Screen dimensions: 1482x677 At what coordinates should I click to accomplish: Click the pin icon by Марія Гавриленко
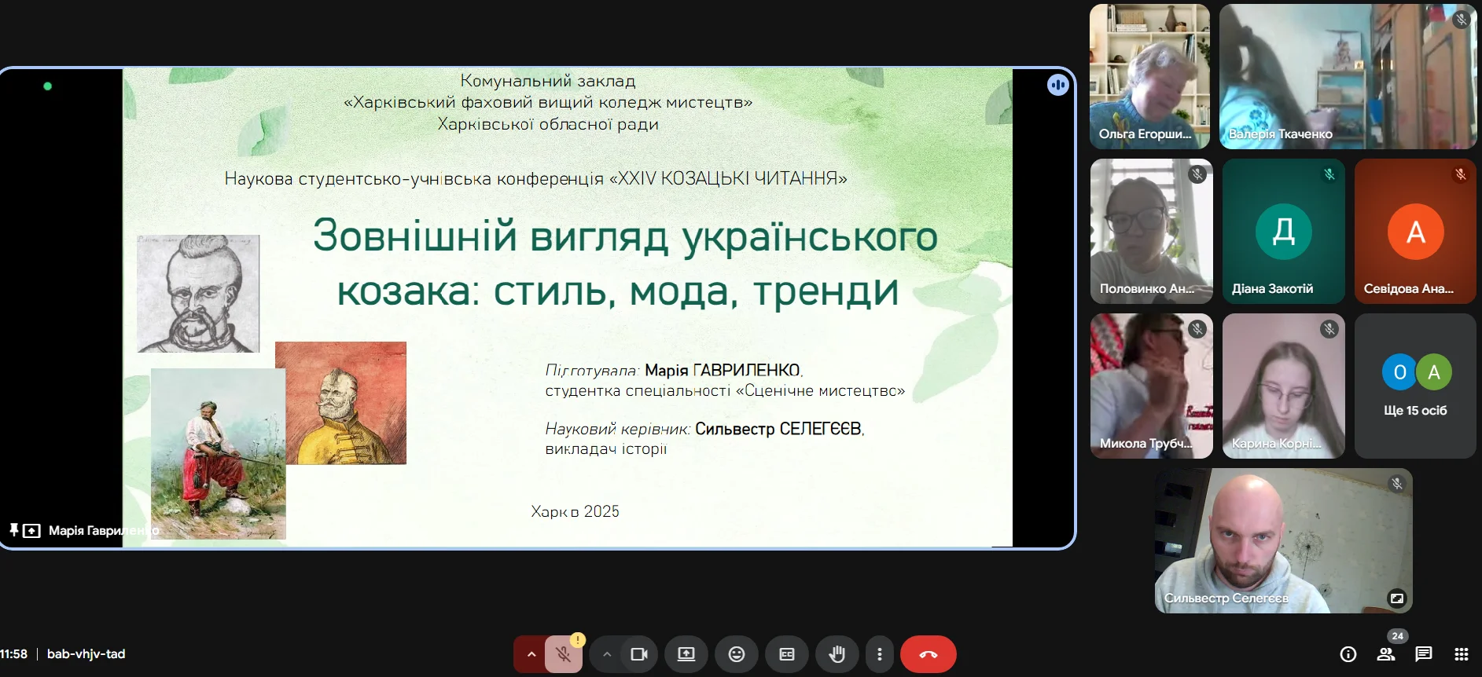[13, 530]
